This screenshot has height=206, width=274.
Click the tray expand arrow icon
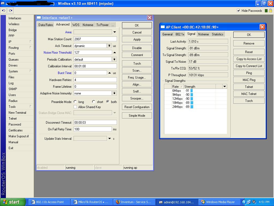pyautogui.click(x=244, y=202)
